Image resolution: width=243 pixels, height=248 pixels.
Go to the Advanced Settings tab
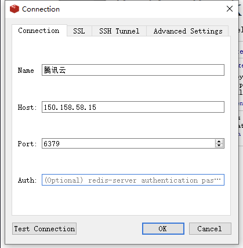pyautogui.click(x=188, y=31)
